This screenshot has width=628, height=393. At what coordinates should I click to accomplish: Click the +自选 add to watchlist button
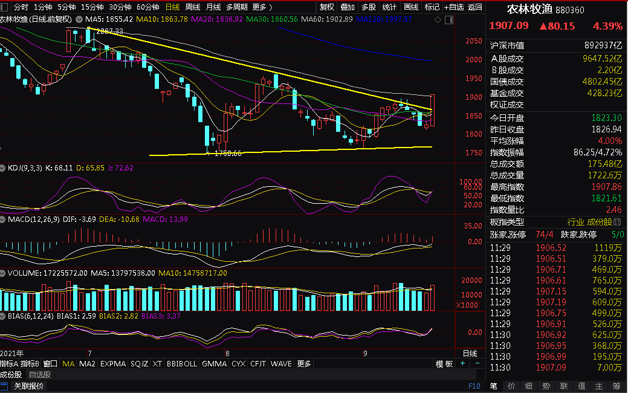click(454, 7)
